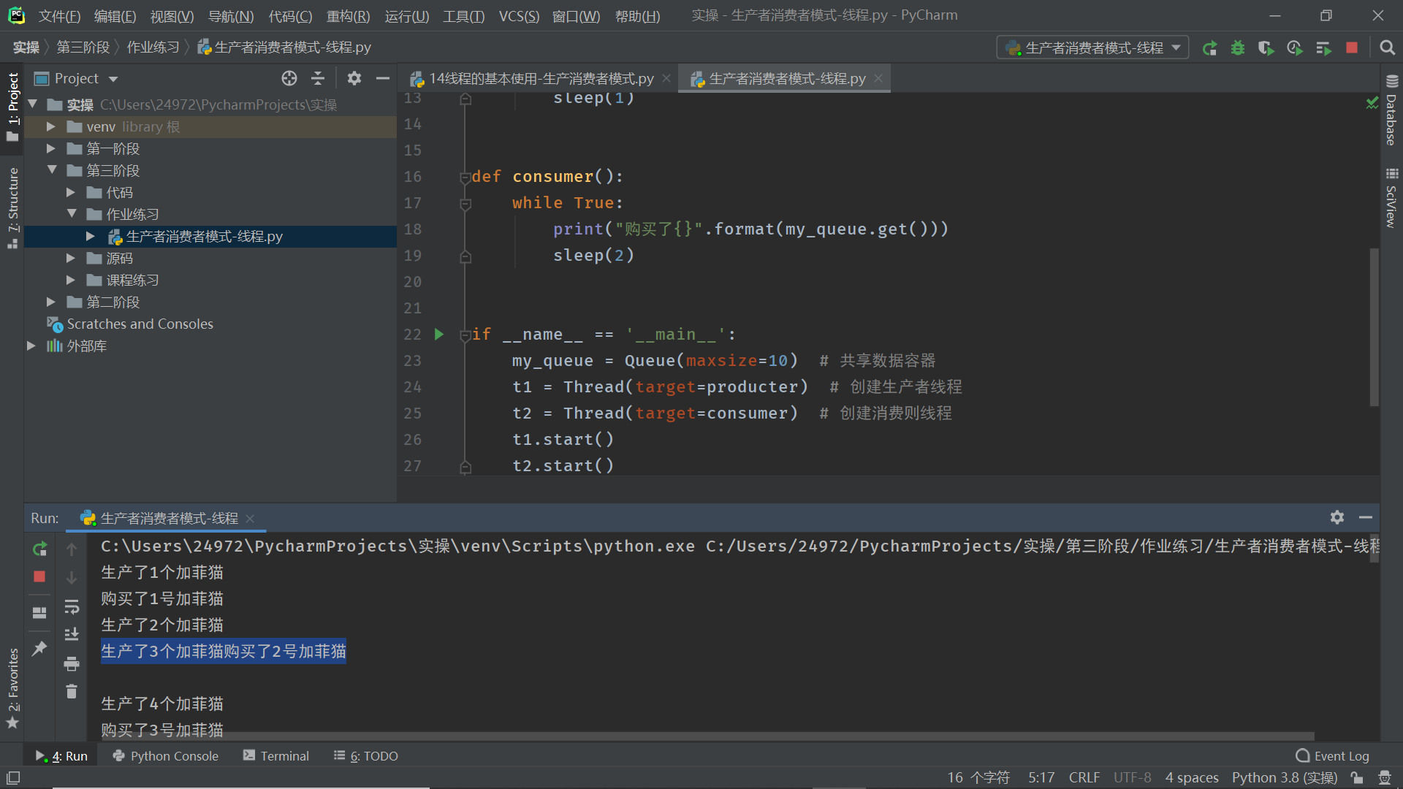Switch to 14线程的基本使用 editor tab
This screenshot has width=1403, height=789.
(541, 78)
